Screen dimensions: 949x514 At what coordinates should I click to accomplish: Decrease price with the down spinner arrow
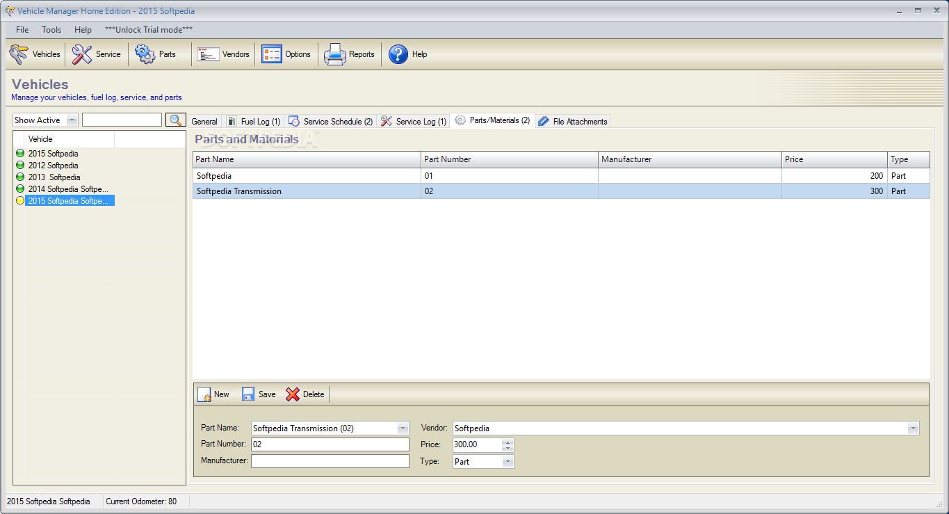click(x=508, y=448)
